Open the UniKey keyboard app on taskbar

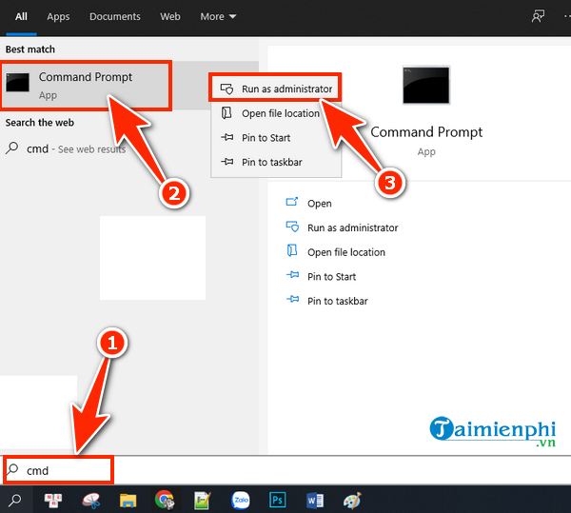[52, 501]
